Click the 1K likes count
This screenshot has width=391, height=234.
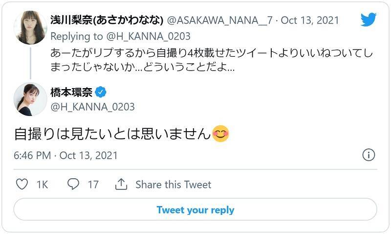coord(42,185)
